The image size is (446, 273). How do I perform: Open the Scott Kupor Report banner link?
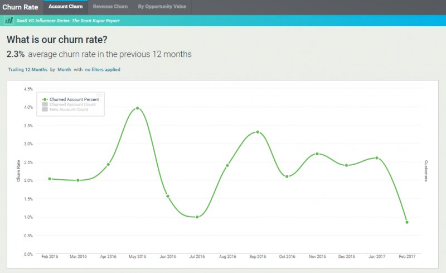point(68,21)
